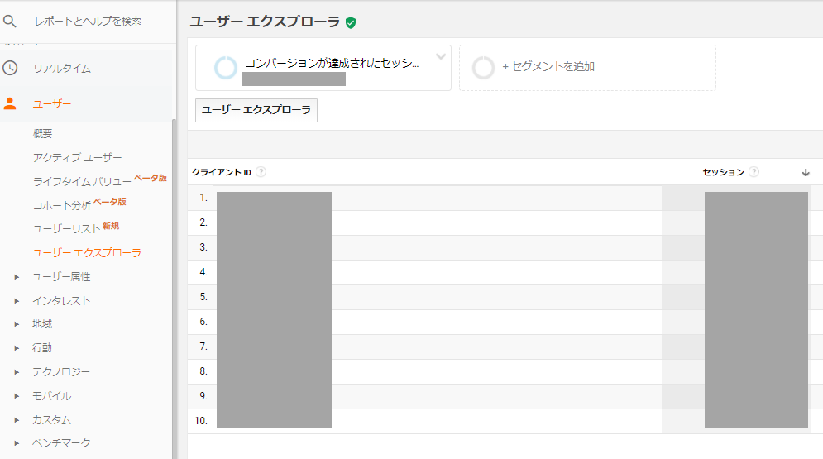823x459 pixels.
Task: Click the search magnifier icon
Action: click(x=9, y=21)
